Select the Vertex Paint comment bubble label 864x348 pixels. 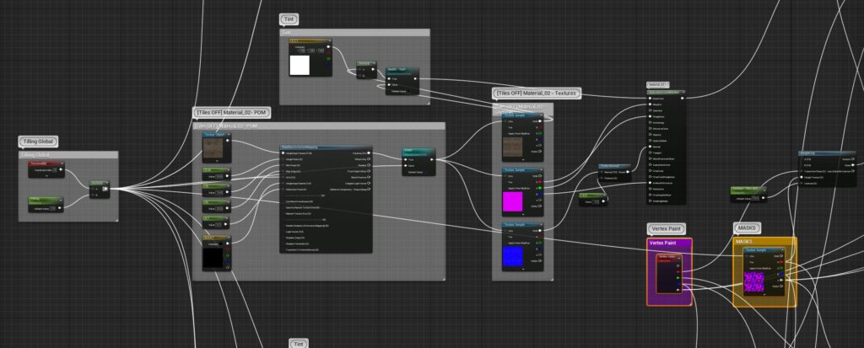coord(668,228)
